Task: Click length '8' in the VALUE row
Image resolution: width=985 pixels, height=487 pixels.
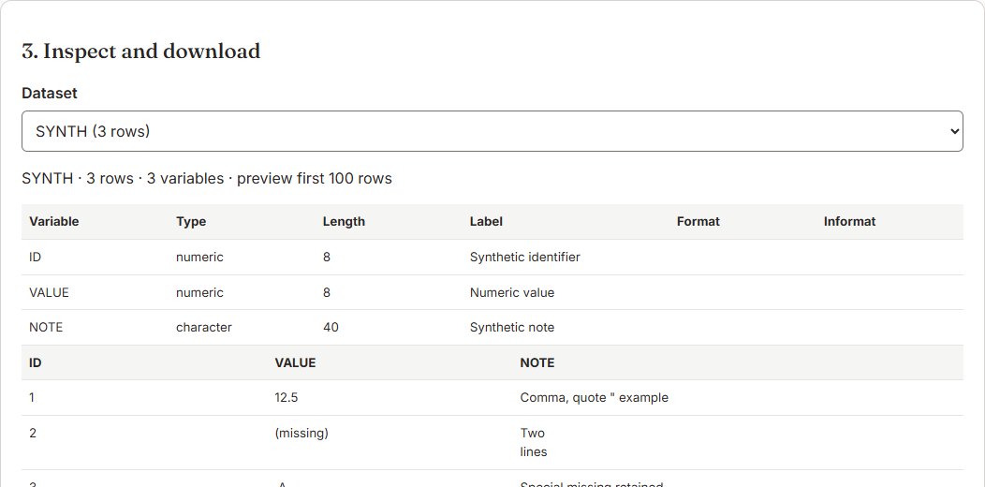Action: pyautogui.click(x=327, y=292)
